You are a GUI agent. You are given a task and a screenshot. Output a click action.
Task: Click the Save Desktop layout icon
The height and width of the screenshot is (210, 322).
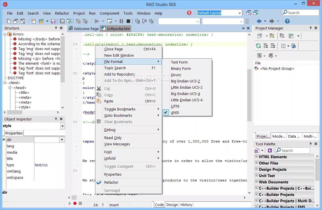pyautogui.click(x=248, y=13)
